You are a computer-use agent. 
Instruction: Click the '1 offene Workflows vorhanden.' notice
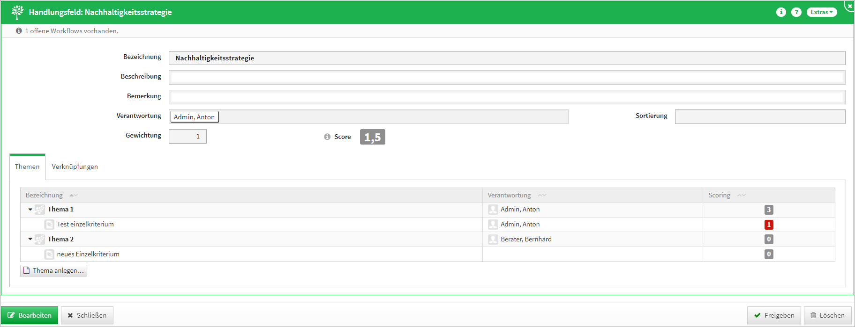coord(72,31)
